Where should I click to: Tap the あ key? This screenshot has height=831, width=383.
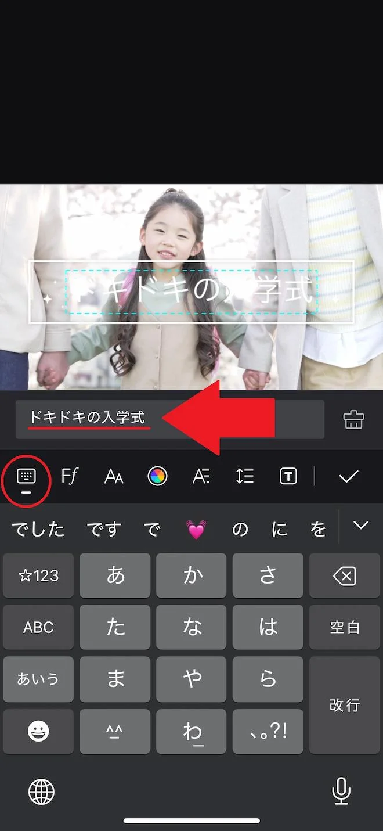click(x=115, y=575)
